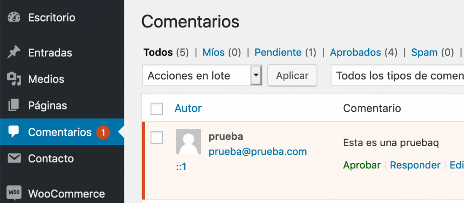Click the Entradas pushpin icon

pyautogui.click(x=13, y=53)
